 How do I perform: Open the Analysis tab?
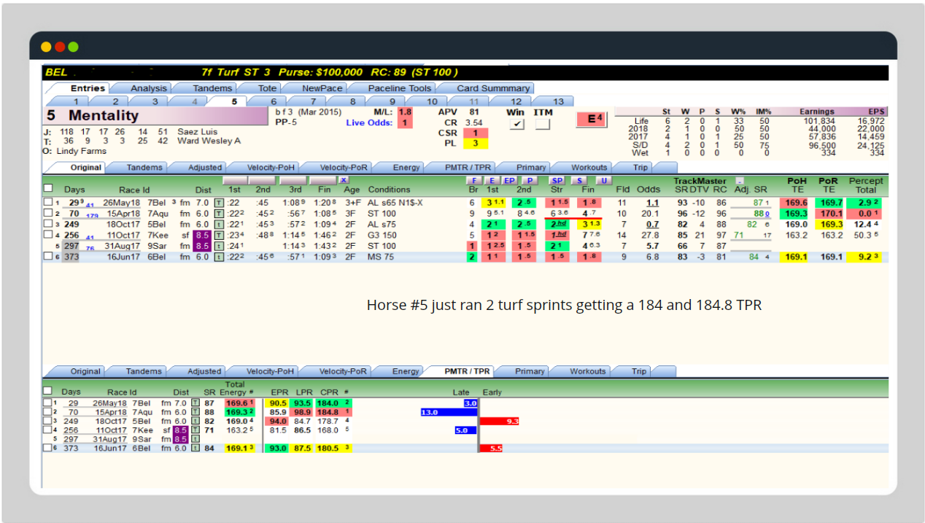tap(149, 88)
